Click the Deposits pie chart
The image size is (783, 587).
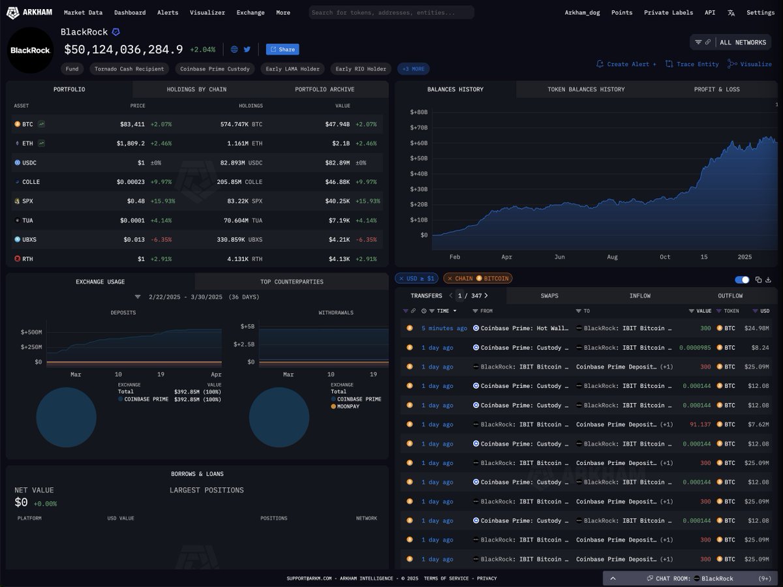tap(66, 417)
